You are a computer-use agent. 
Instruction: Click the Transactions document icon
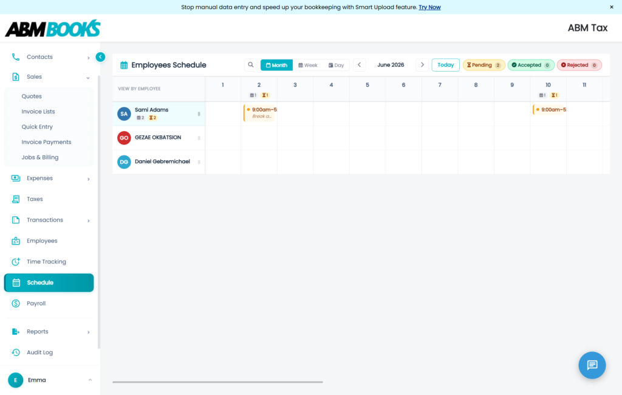(15, 220)
